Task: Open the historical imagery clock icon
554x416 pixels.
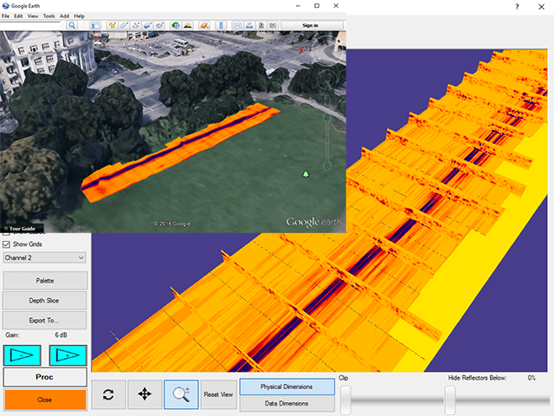Action: 176,25
